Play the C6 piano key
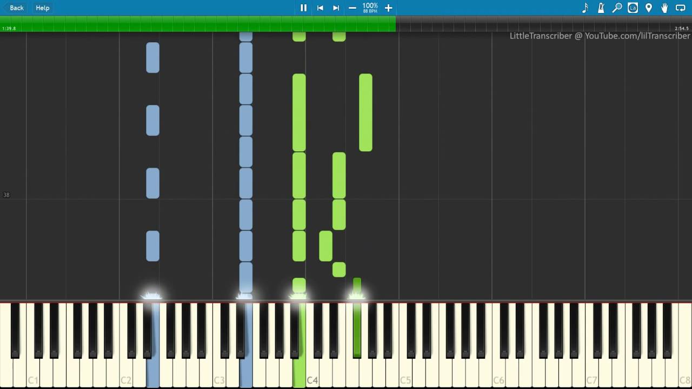 tap(498, 373)
